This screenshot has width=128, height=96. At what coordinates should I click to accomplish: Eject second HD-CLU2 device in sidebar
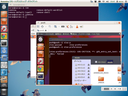click(89, 68)
